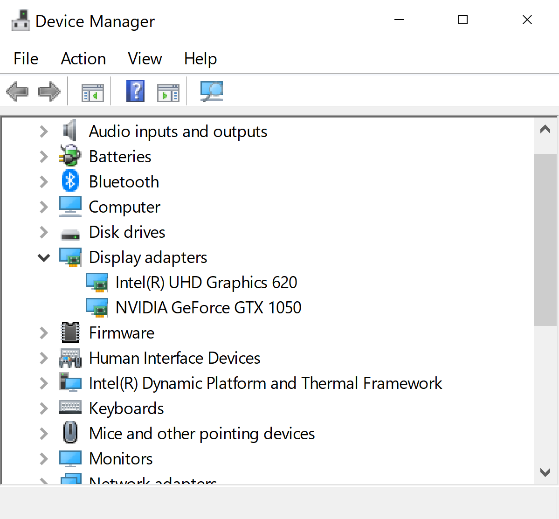This screenshot has height=519, width=559.
Task: Select NVIDIA GeForce GTX 1050 device
Action: pos(208,308)
